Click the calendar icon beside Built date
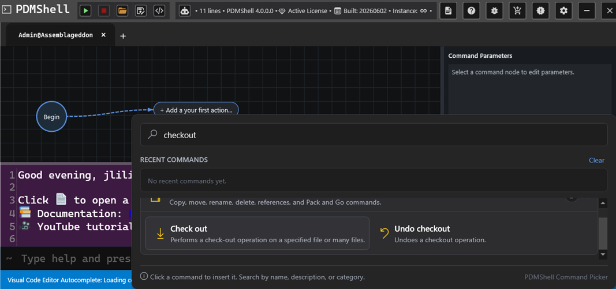This screenshot has height=289, width=616. (x=337, y=11)
